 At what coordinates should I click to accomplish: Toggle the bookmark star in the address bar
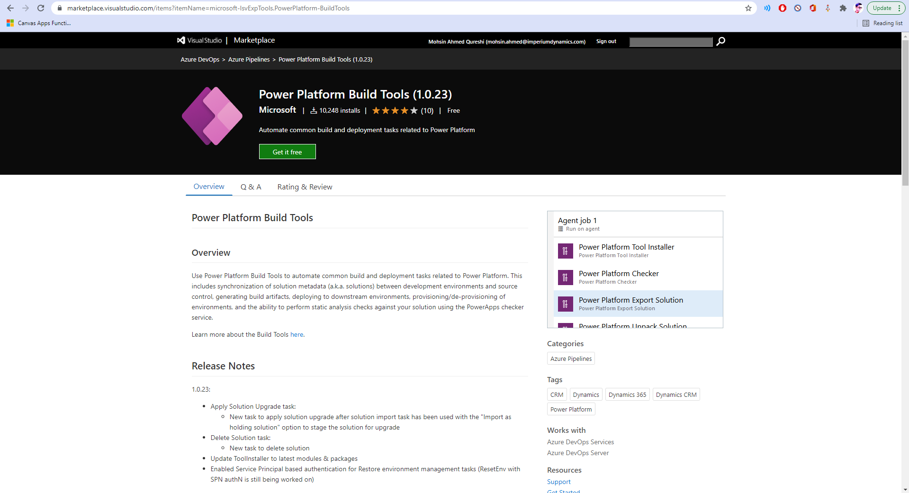(747, 8)
